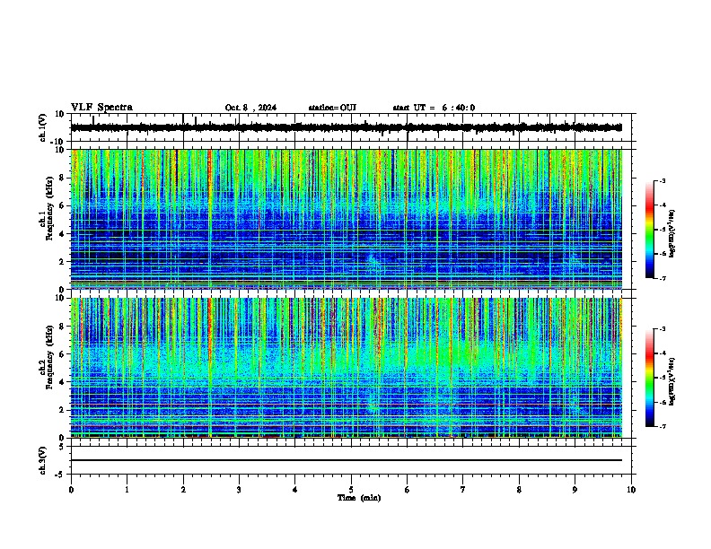The image size is (711, 549).
Task: Click the 'Time (min)' axis label
Action: (359, 498)
